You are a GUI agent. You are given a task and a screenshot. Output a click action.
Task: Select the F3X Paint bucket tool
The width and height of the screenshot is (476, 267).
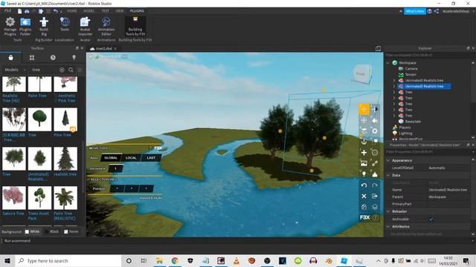(x=375, y=120)
